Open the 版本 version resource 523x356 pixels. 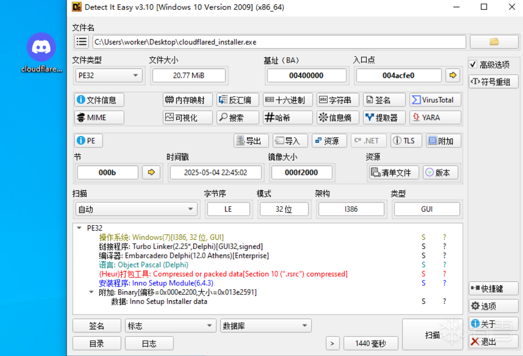[440, 172]
